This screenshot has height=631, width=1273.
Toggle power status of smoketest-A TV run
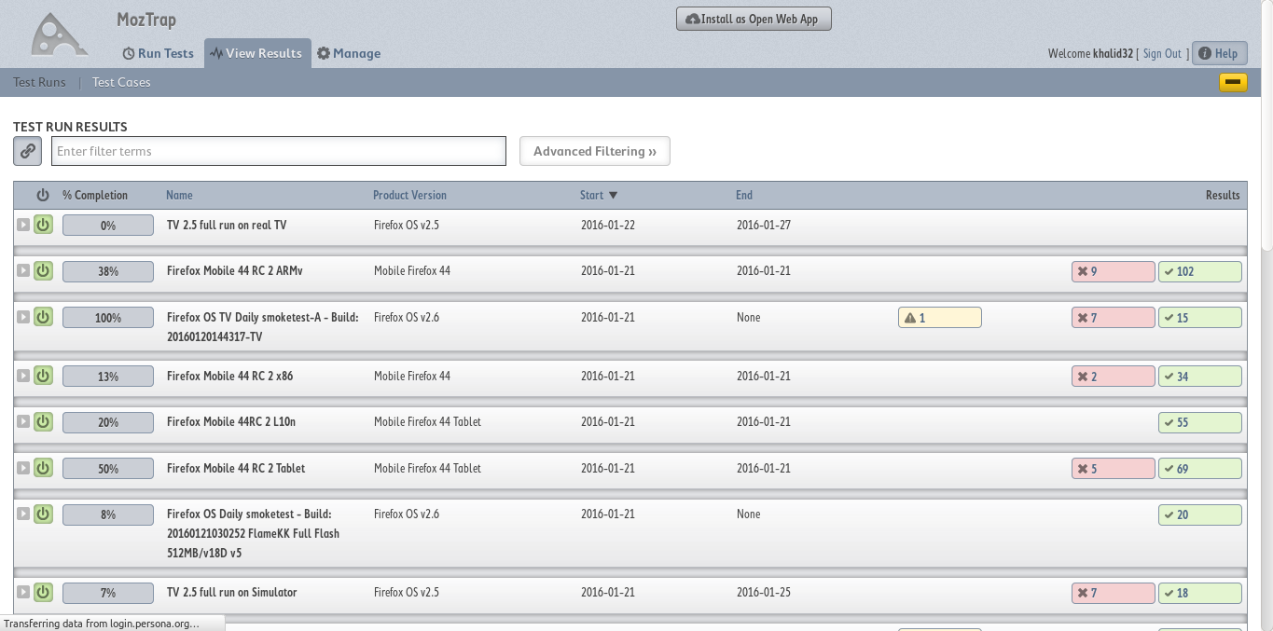43,317
